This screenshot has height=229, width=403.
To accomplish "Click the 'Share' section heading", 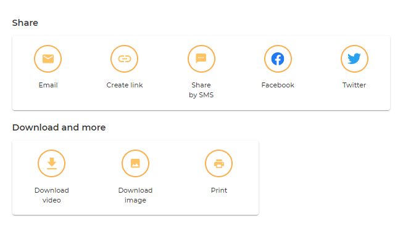I will click(x=25, y=23).
